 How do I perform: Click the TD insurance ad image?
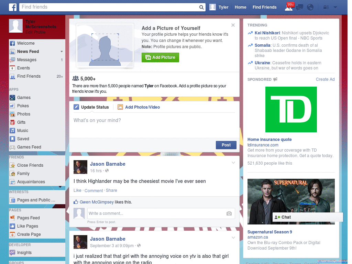[x=291, y=109]
